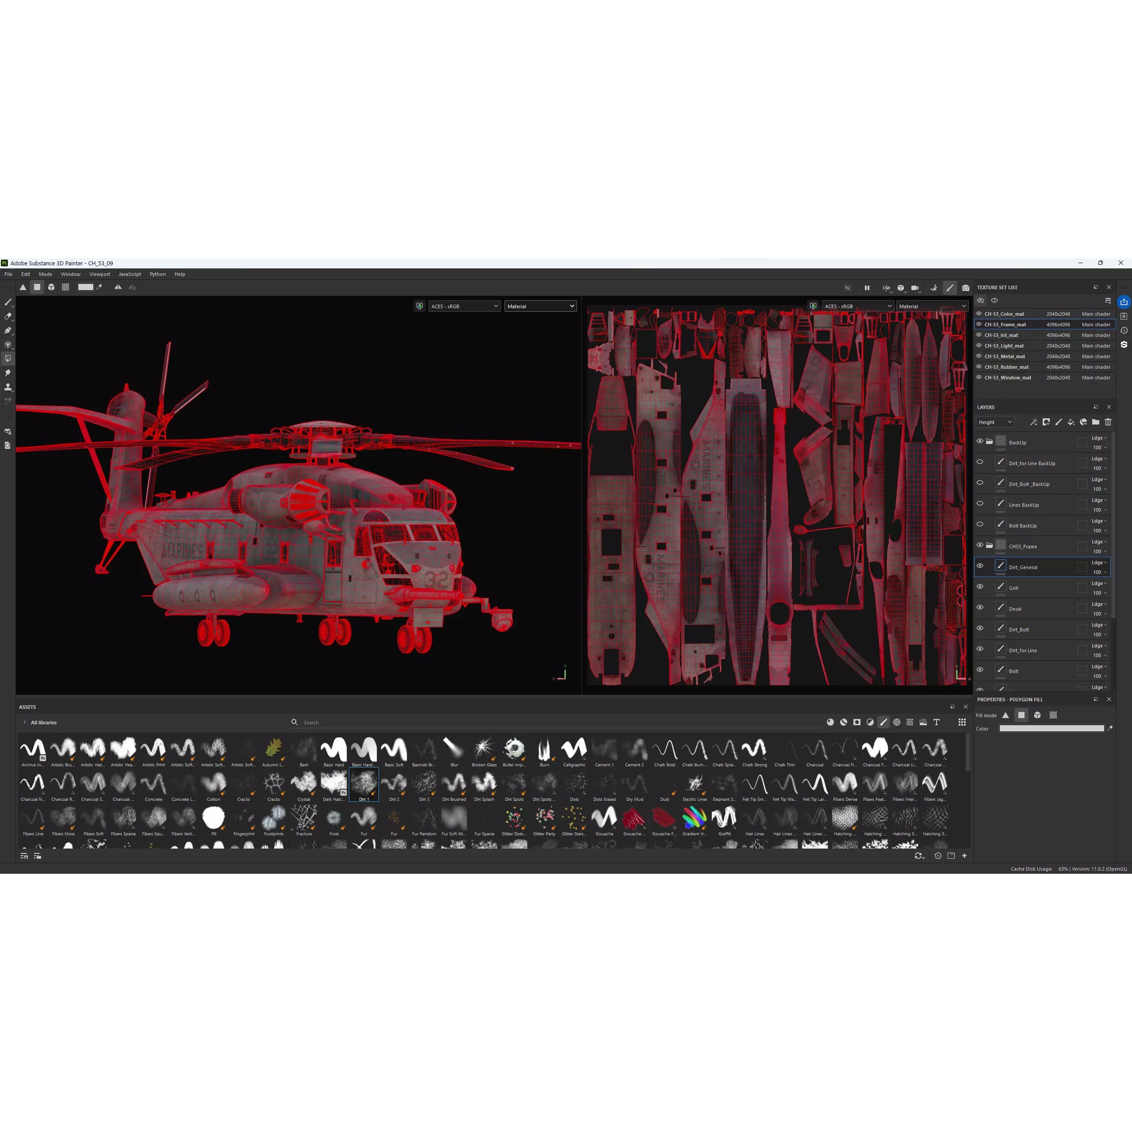Open the Substance 3D assets icon

pos(1124,344)
